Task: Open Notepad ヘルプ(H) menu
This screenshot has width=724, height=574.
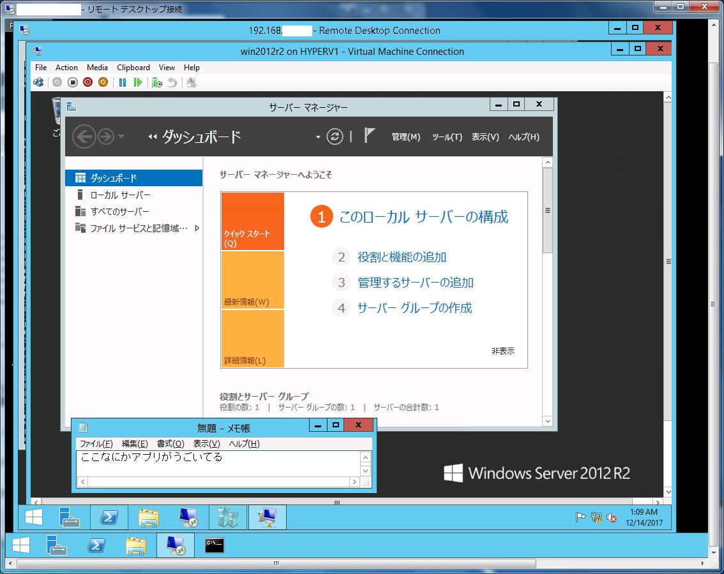Action: coord(245,443)
